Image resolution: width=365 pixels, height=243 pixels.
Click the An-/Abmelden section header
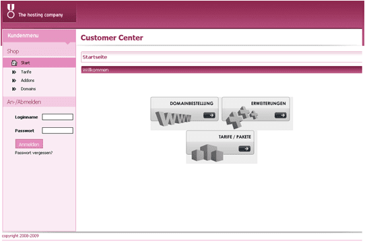(x=39, y=102)
